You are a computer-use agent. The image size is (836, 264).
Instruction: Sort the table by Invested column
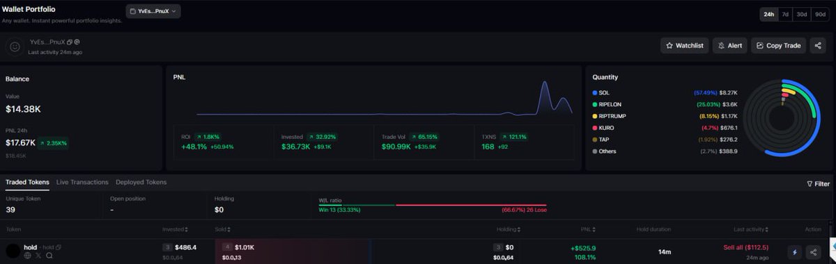coord(175,229)
